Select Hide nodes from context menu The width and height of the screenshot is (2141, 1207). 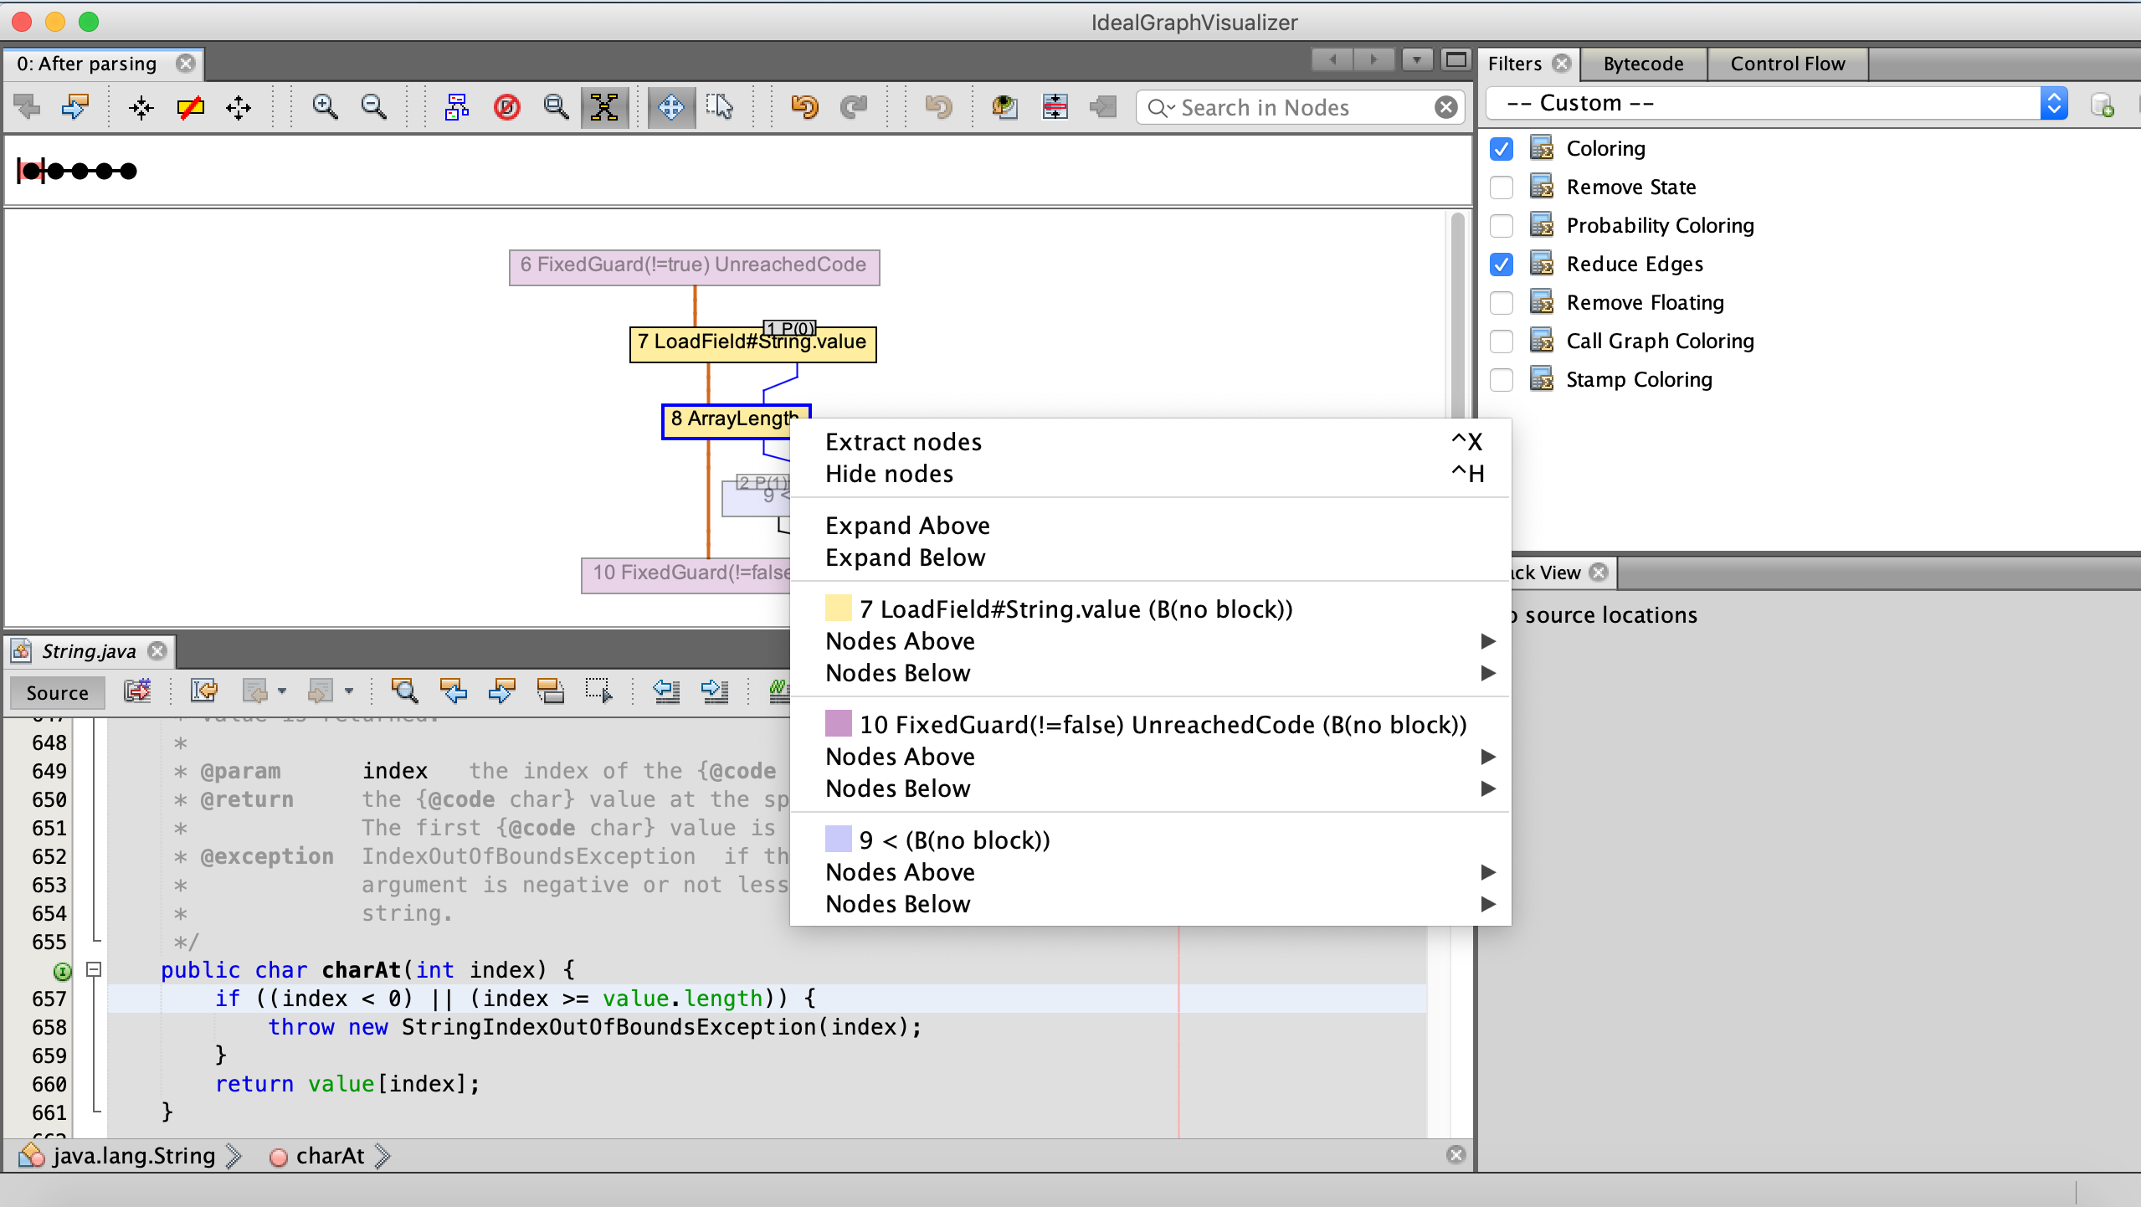[888, 474]
